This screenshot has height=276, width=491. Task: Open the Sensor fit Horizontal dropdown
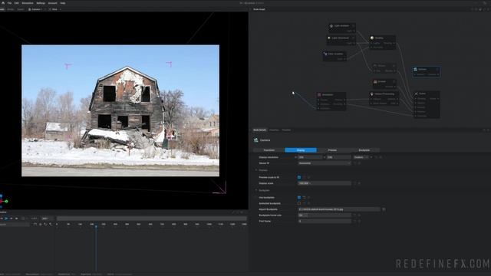click(325, 163)
